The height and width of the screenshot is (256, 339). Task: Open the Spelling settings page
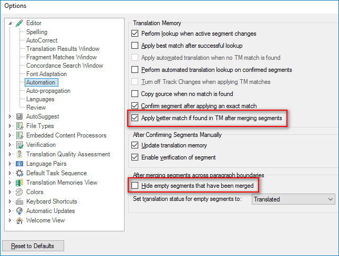click(x=37, y=32)
